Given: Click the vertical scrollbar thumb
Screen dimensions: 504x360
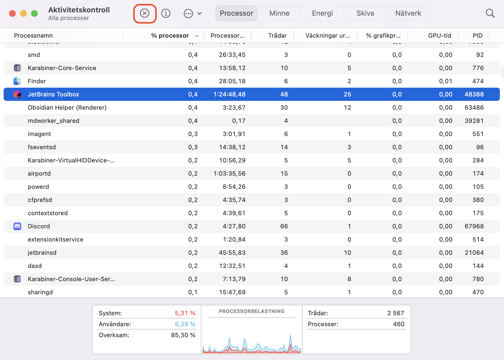Looking at the screenshot, I should click(x=502, y=71).
